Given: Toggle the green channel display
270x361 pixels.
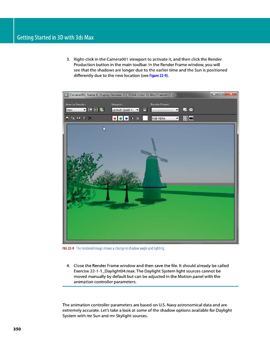Looking at the screenshot, I should tap(121, 118).
